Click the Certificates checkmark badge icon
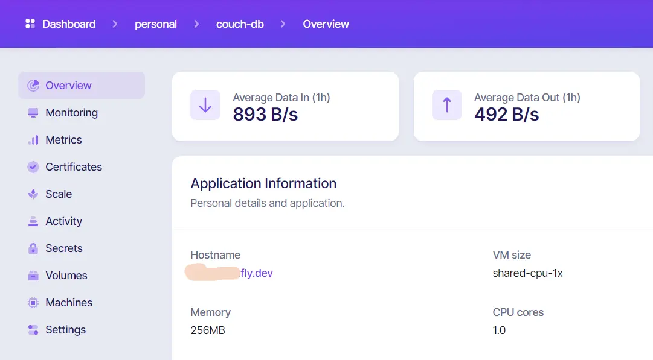 click(33, 167)
